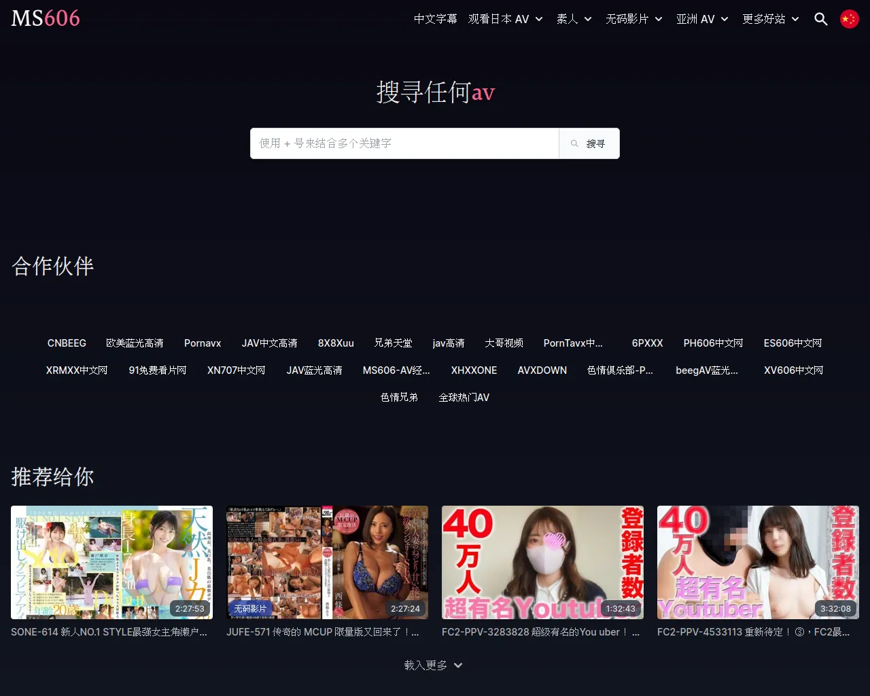Image resolution: width=870 pixels, height=696 pixels.
Task: Click the 1:32:43 duration badge
Action: [x=621, y=609]
